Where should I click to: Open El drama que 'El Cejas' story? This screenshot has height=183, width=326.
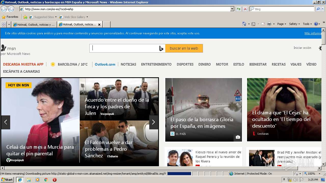[281, 119]
